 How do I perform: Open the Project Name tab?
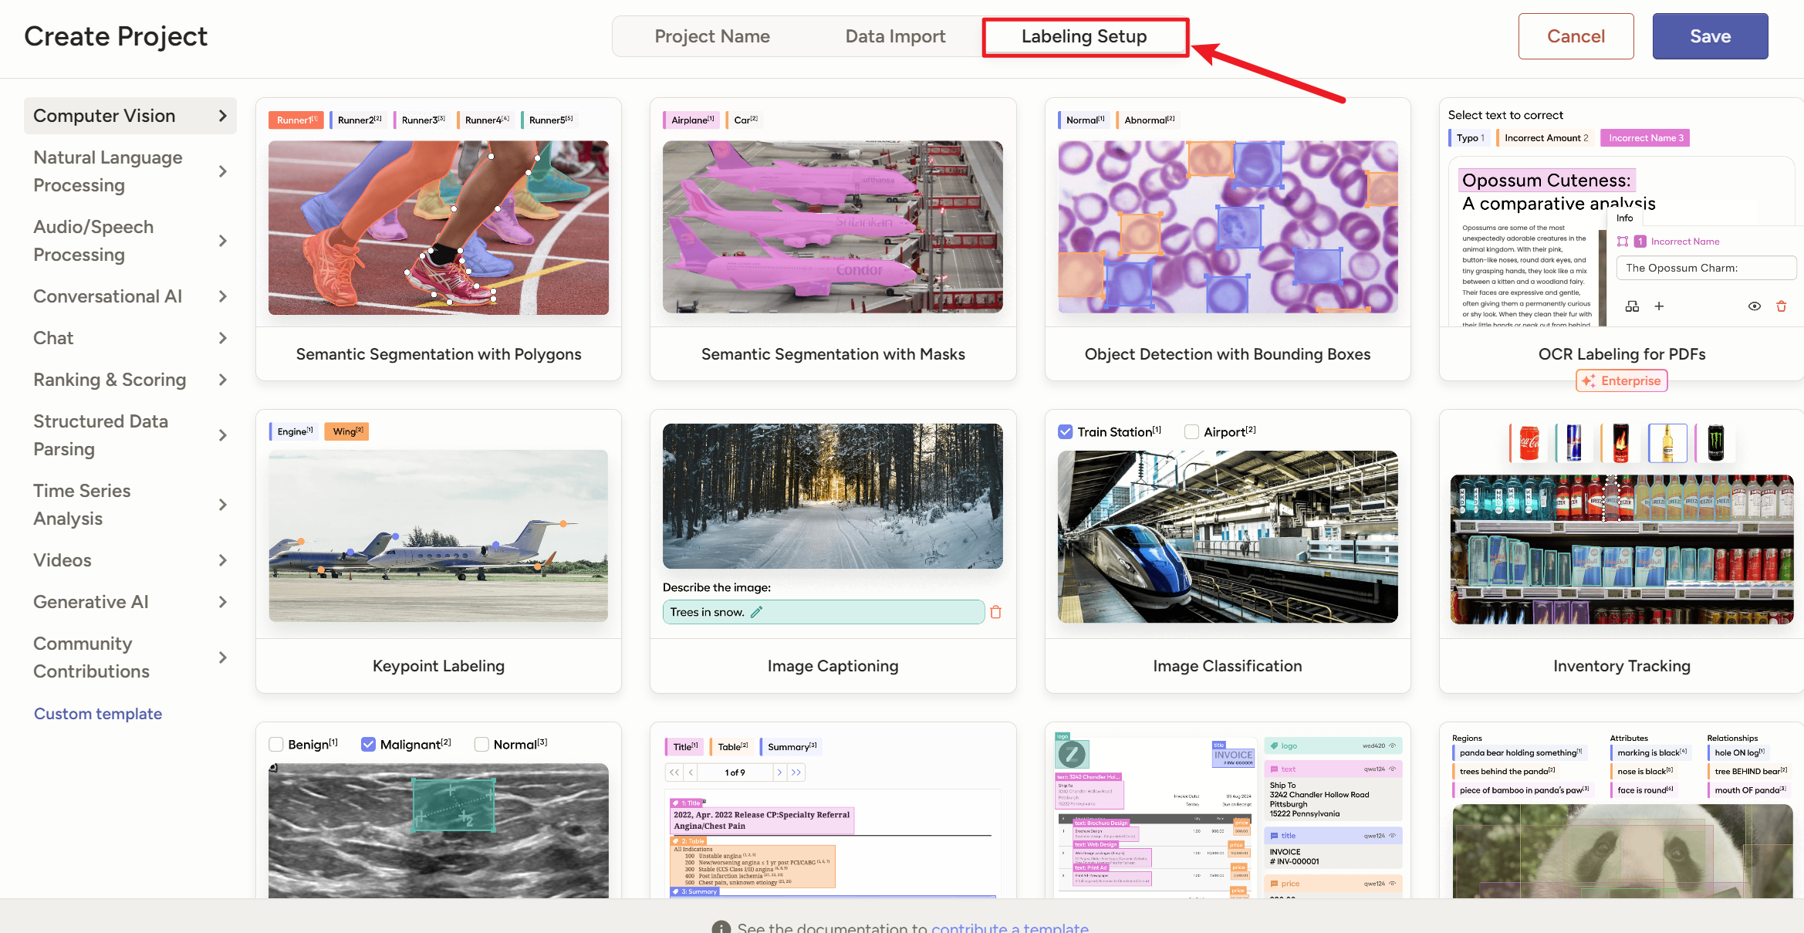point(711,36)
